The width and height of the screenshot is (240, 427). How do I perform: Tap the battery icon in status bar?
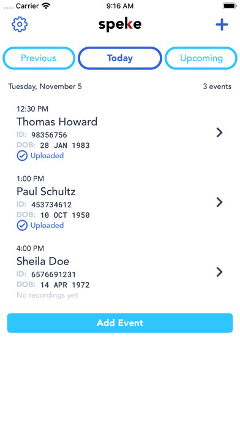pyautogui.click(x=230, y=6)
